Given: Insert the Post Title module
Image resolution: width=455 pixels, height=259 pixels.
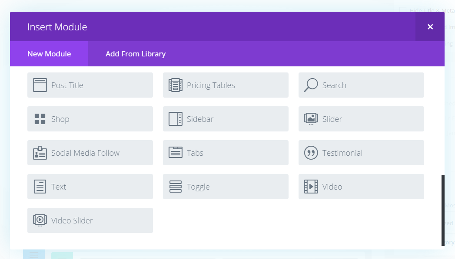Looking at the screenshot, I should [90, 85].
